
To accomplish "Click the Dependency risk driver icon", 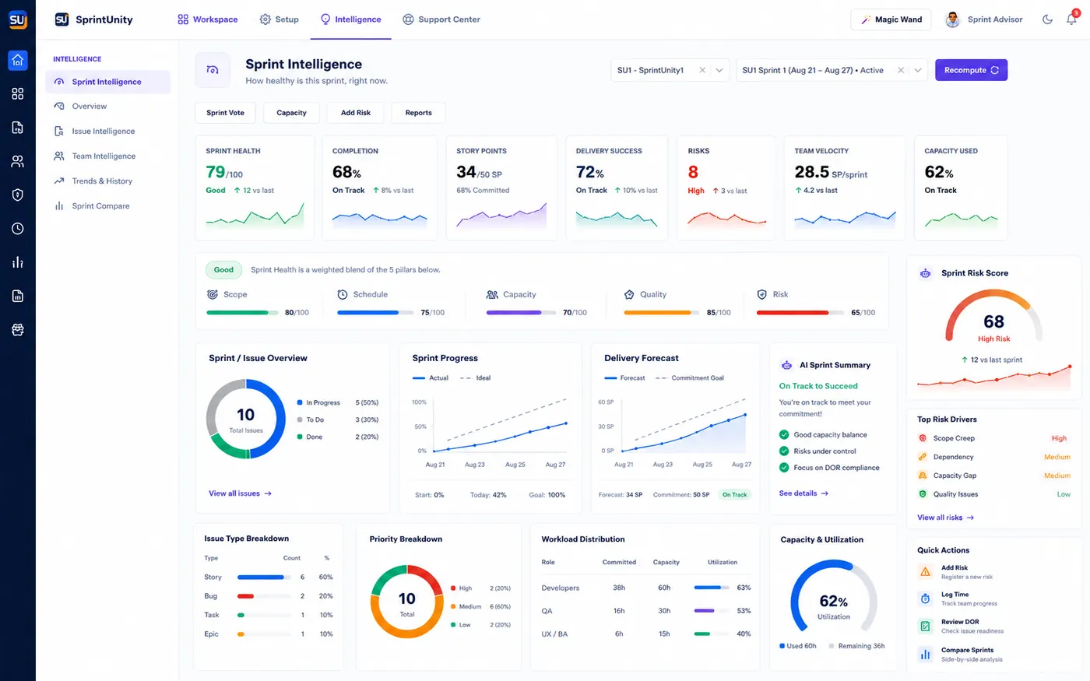I will 923,457.
